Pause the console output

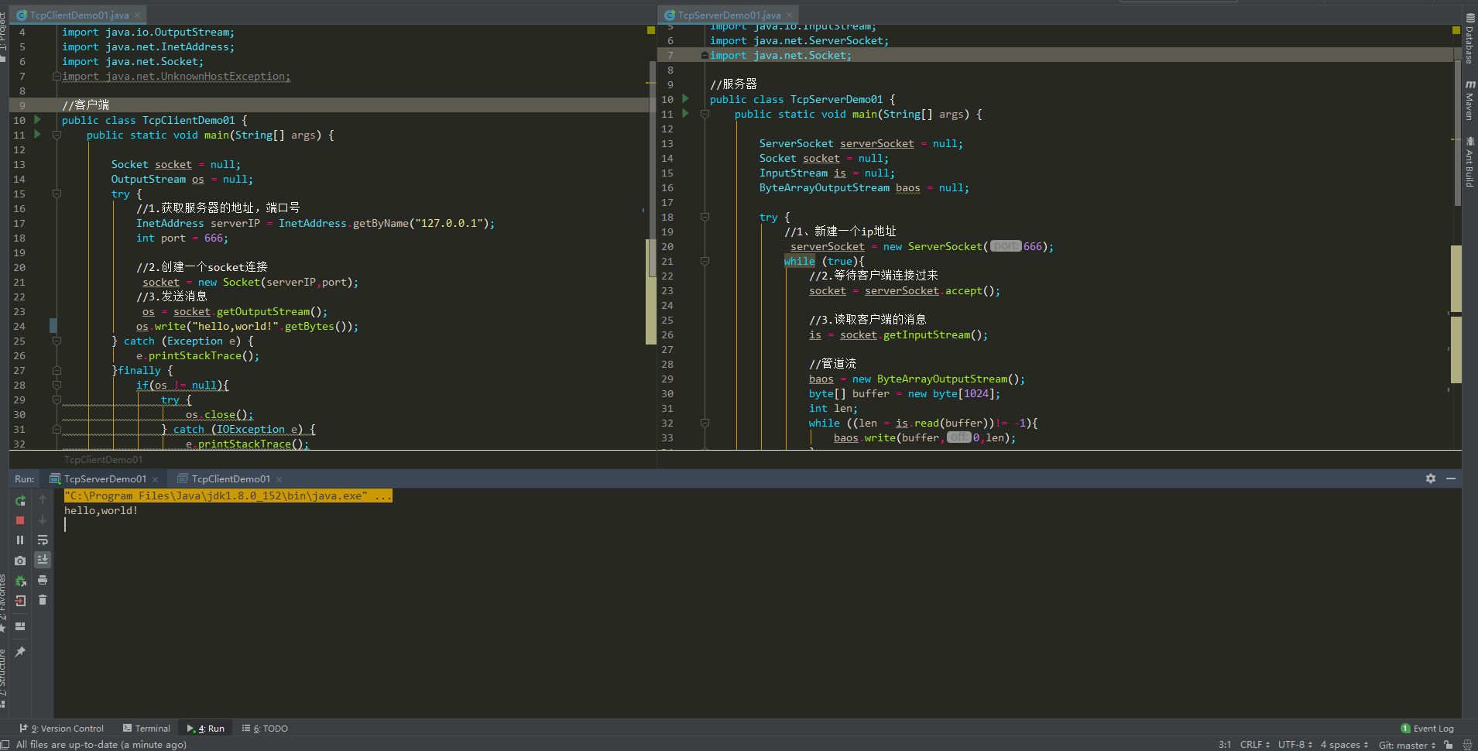(x=20, y=540)
